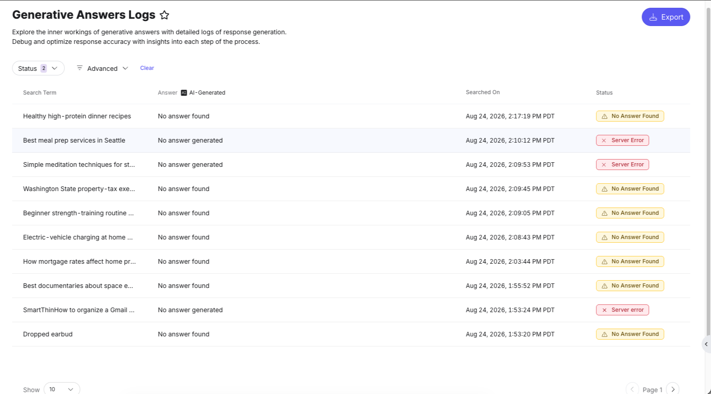This screenshot has width=711, height=394.
Task: Select 'Dropped earbud' search term
Action: point(48,334)
